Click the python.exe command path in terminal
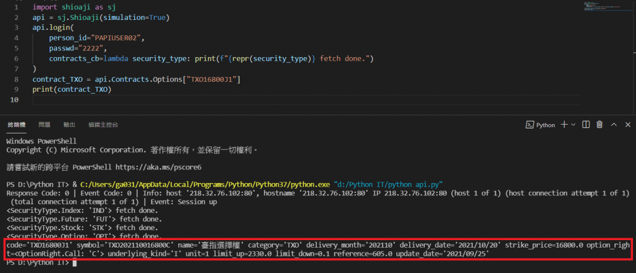Screen dimensions: 636x273 [x=204, y=184]
